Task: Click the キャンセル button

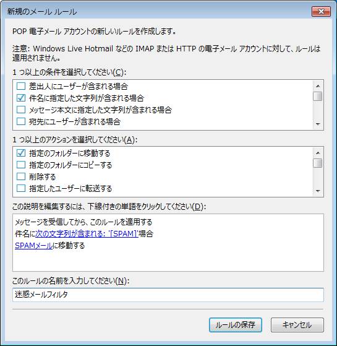Action: point(297,325)
